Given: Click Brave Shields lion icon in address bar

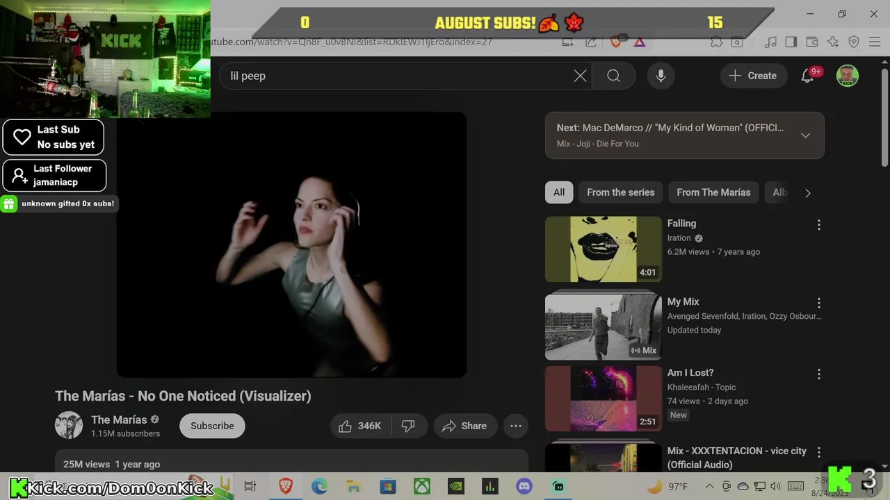Looking at the screenshot, I should point(615,42).
